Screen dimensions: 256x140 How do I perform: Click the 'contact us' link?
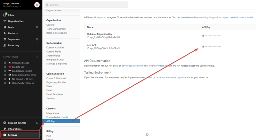coord(161,65)
